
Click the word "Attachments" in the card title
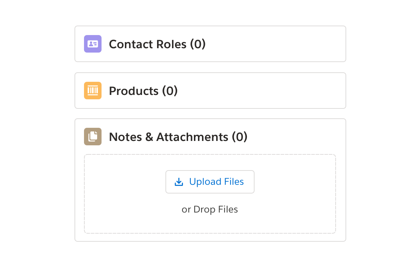[192, 137]
